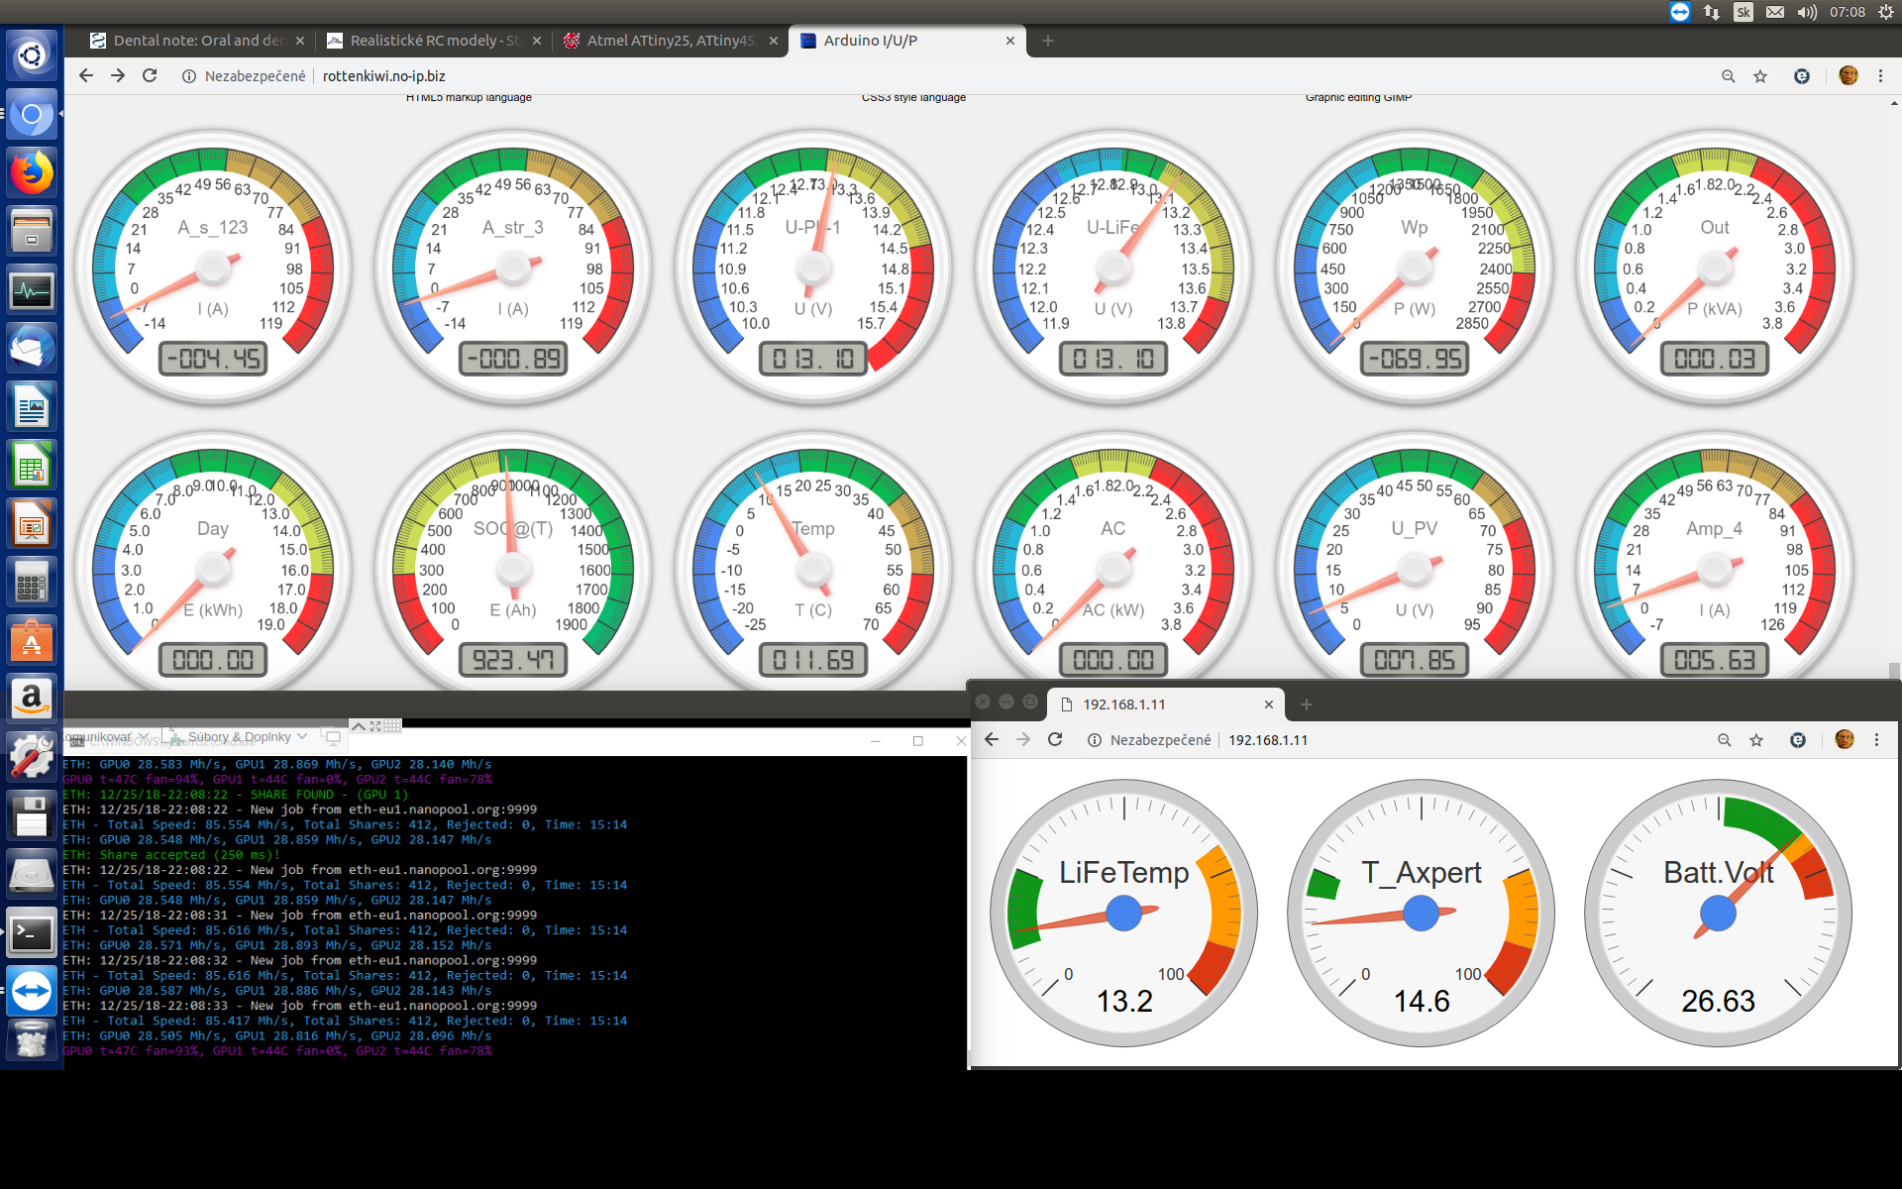Viewport: 1902px width, 1189px height.
Task: Switch to Dental note tab
Action: [x=198, y=41]
